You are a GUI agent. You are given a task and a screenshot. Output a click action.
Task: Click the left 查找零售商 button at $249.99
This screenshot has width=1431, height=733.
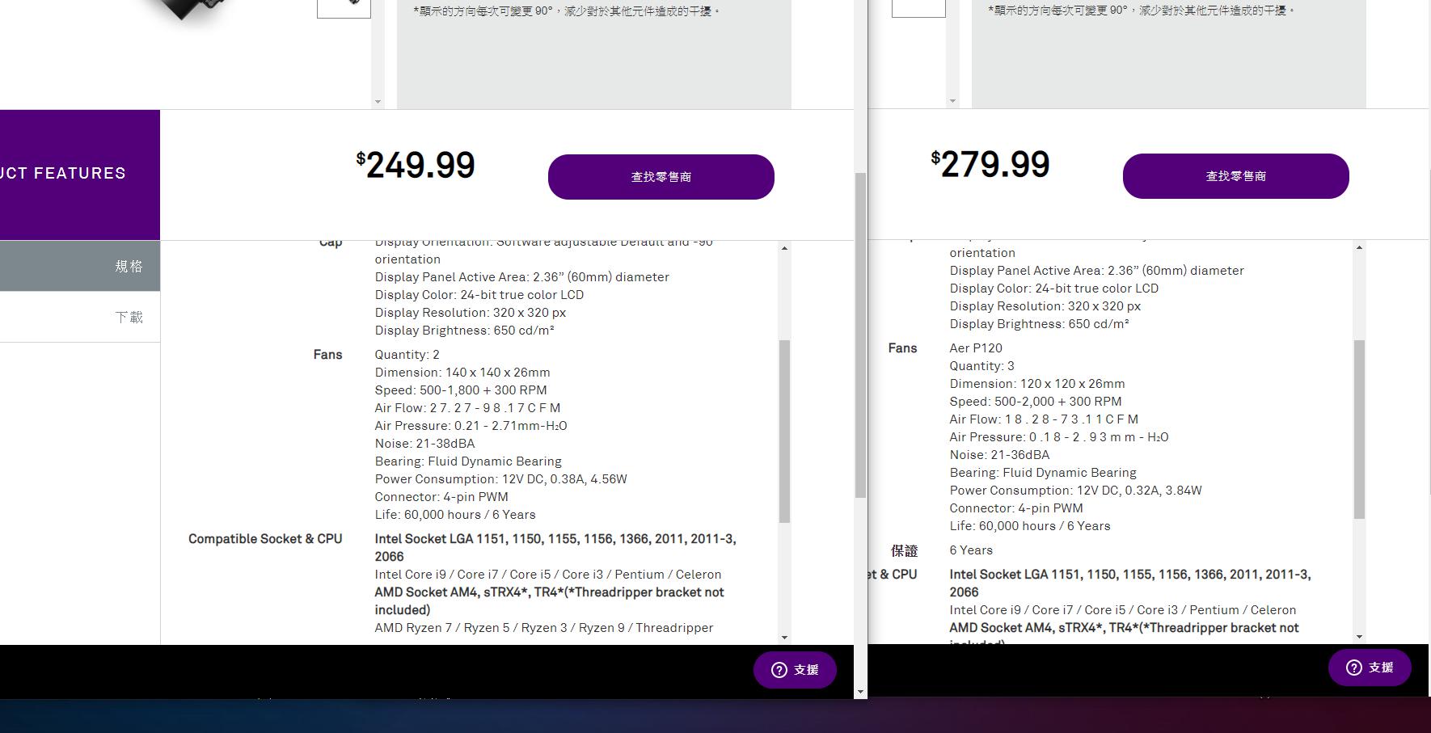coord(661,177)
